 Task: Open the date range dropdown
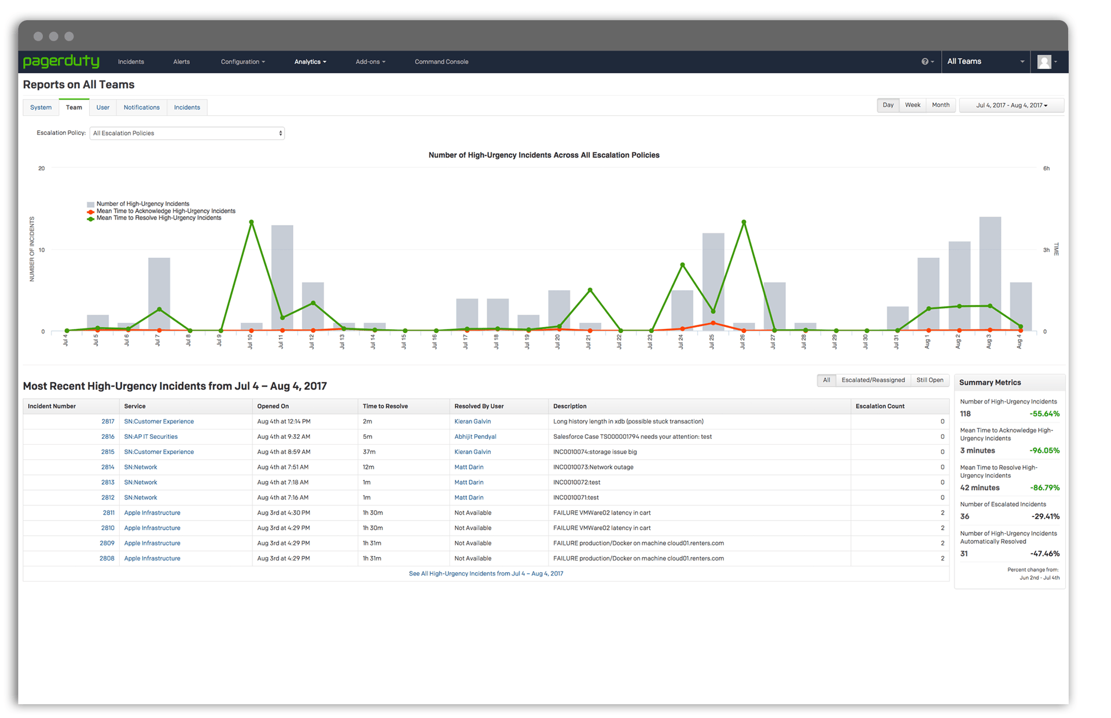pyautogui.click(x=1011, y=105)
